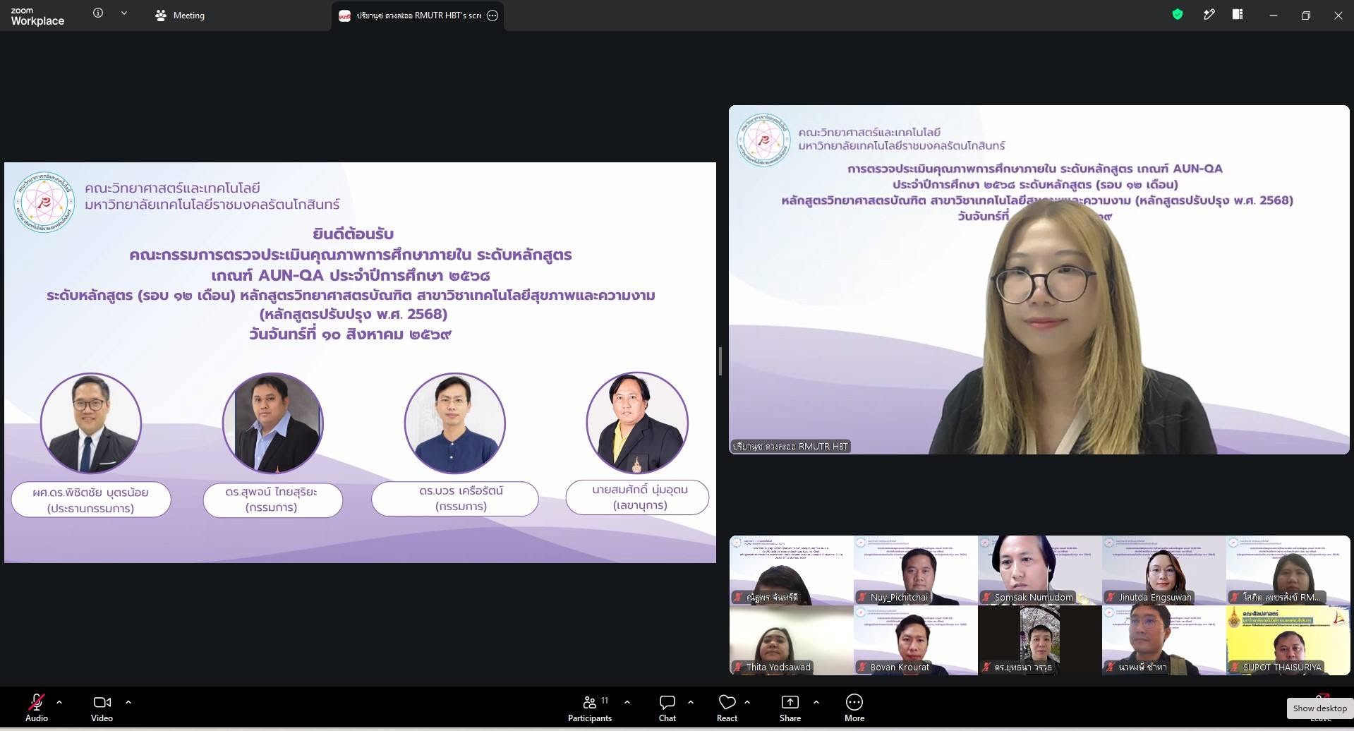The height and width of the screenshot is (731, 1354).
Task: Click the muted mic icon beside ณัฐพร จันทร์ดี
Action: click(739, 597)
